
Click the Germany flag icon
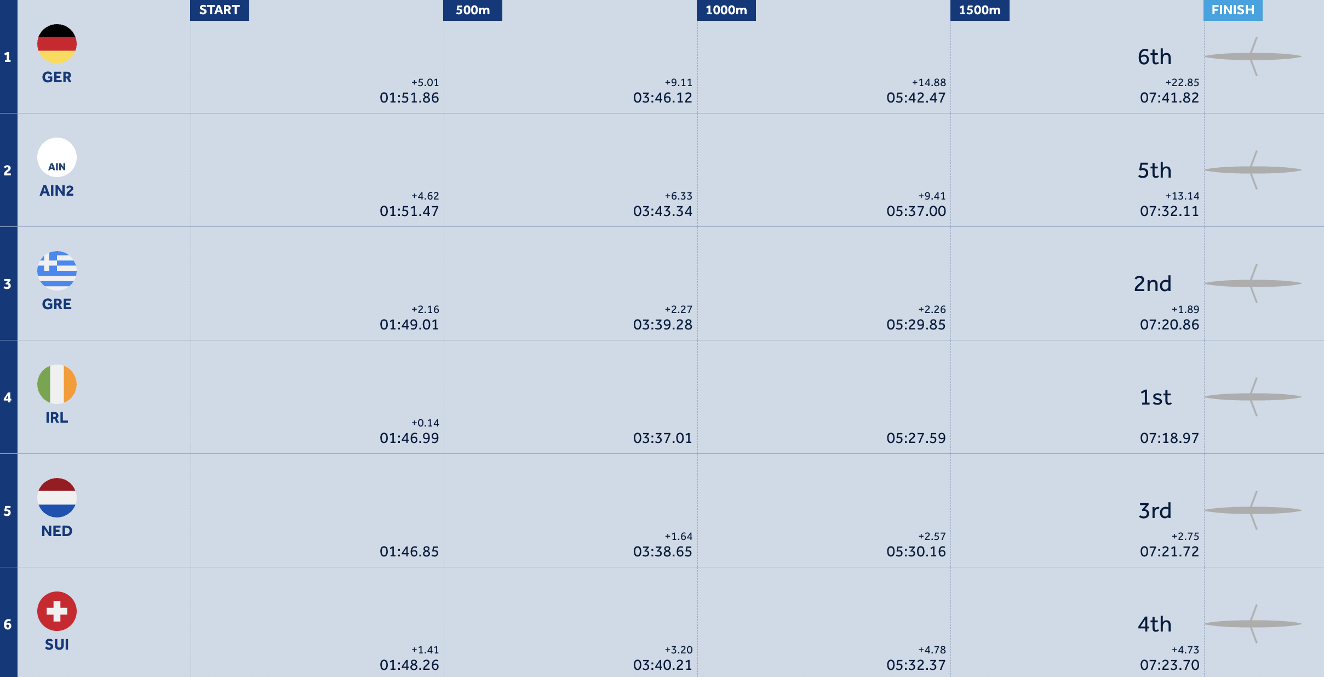tap(57, 44)
